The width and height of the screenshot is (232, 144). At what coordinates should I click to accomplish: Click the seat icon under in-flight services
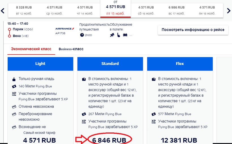click(118, 35)
